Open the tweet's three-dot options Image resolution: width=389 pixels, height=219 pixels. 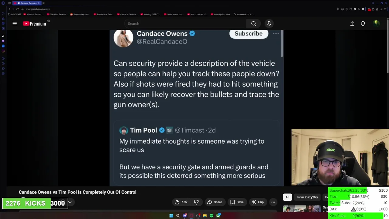pyautogui.click(x=276, y=33)
